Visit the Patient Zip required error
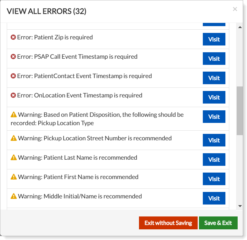Screen dimensions: 247x240 pos(214,39)
